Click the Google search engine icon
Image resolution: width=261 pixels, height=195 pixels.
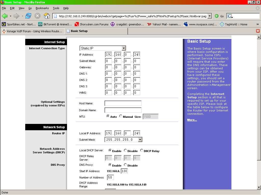230,16
